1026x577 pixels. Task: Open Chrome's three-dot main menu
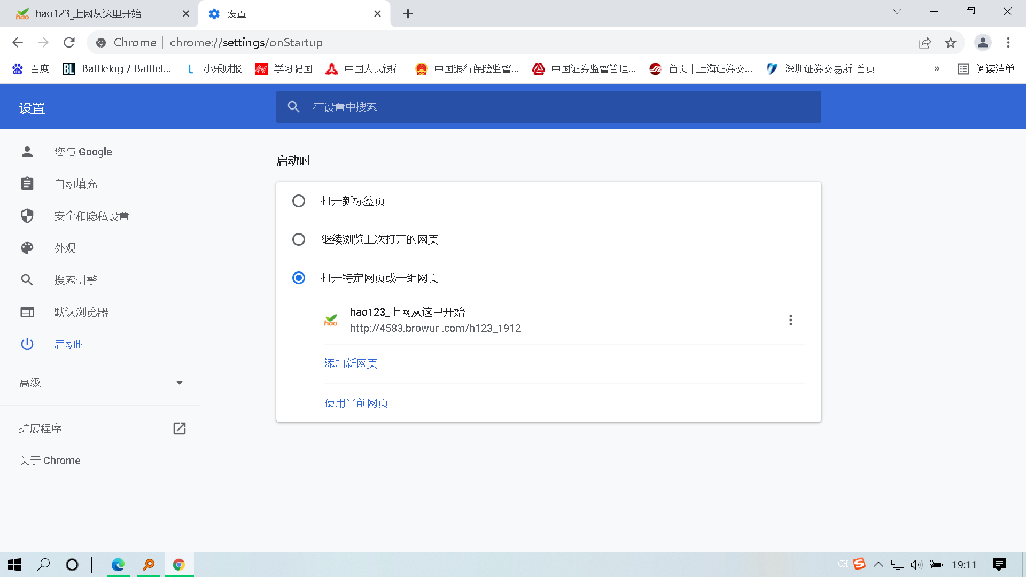(1008, 43)
